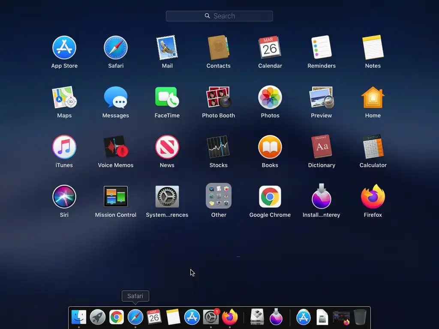
Task: Open Notes from the Launchpad grid
Action: [x=373, y=48]
